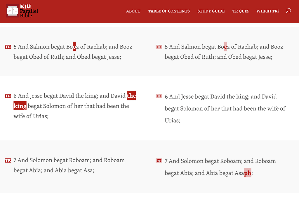Click the CT badge beside verse 5
299x197 pixels.
tap(159, 47)
